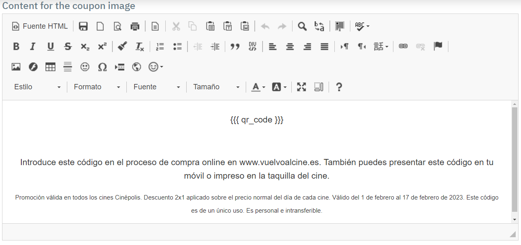Image resolution: width=521 pixels, height=245 pixels.
Task: Open Find with the magnifier icon
Action: 302,26
